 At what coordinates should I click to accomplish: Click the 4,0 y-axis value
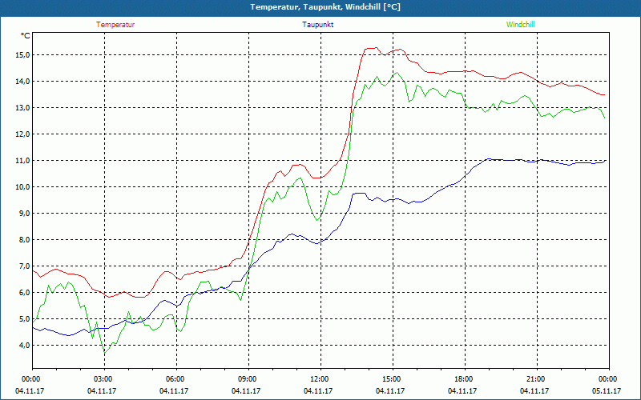[x=25, y=346]
